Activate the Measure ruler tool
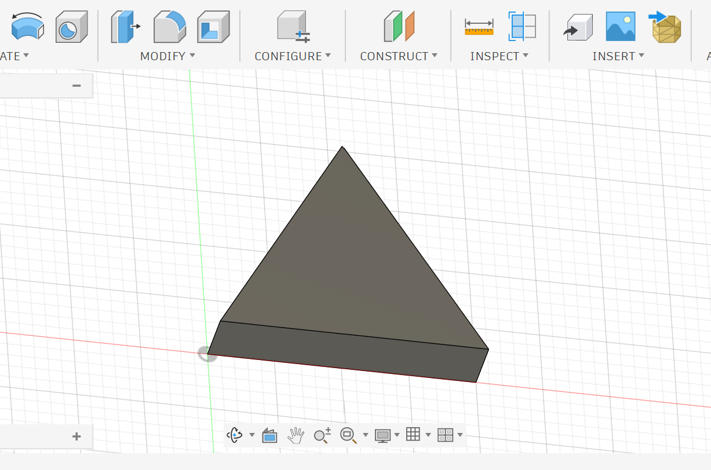Screen dimensions: 711x470 479,27
